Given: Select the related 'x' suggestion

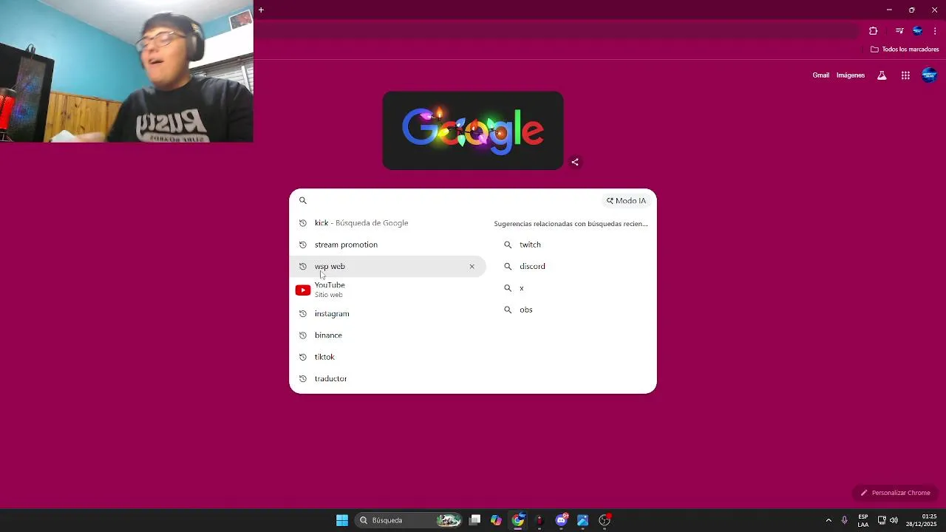Looking at the screenshot, I should [573, 288].
